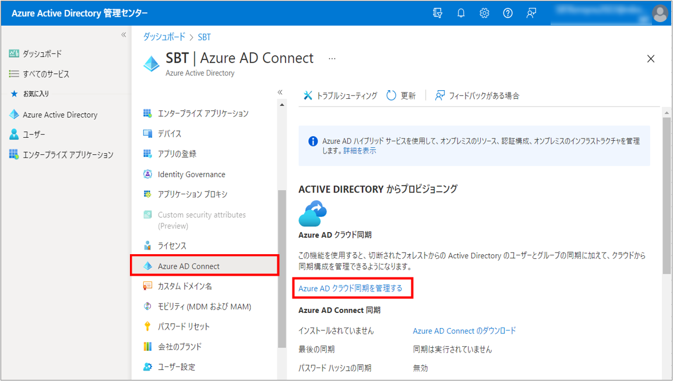Open the feedback icon in top header
The height and width of the screenshot is (381, 673).
531,13
